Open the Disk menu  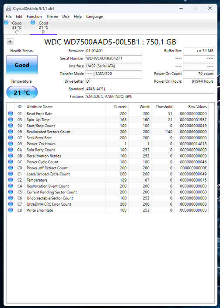point(66,17)
